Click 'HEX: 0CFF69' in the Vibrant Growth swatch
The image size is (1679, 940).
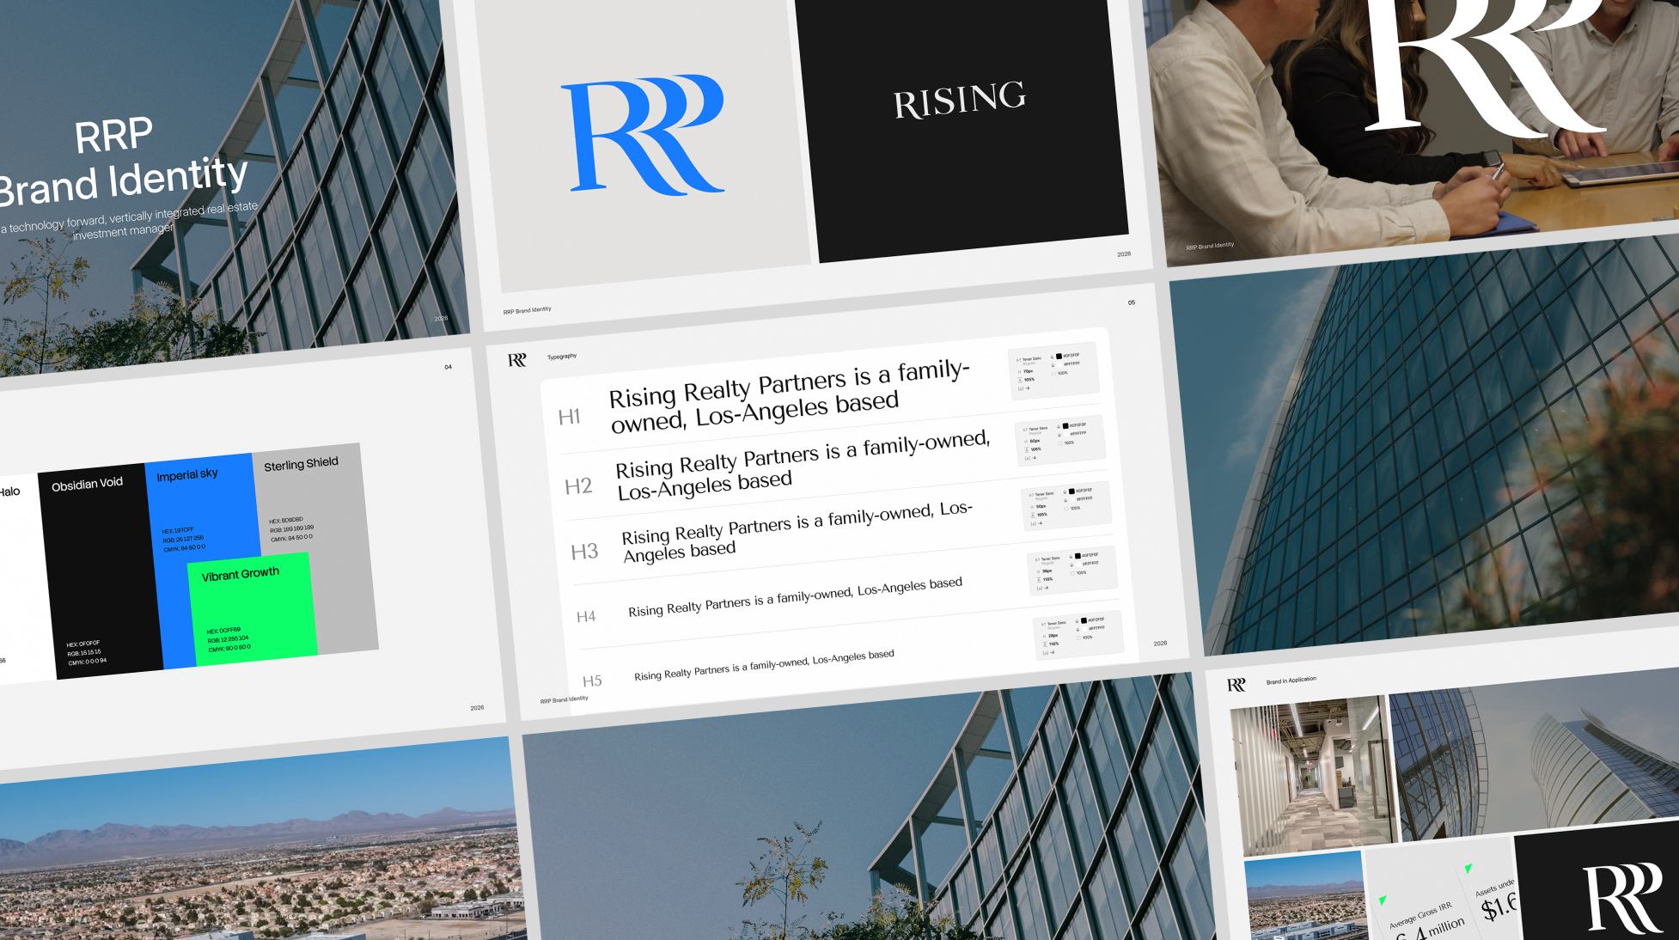point(223,631)
